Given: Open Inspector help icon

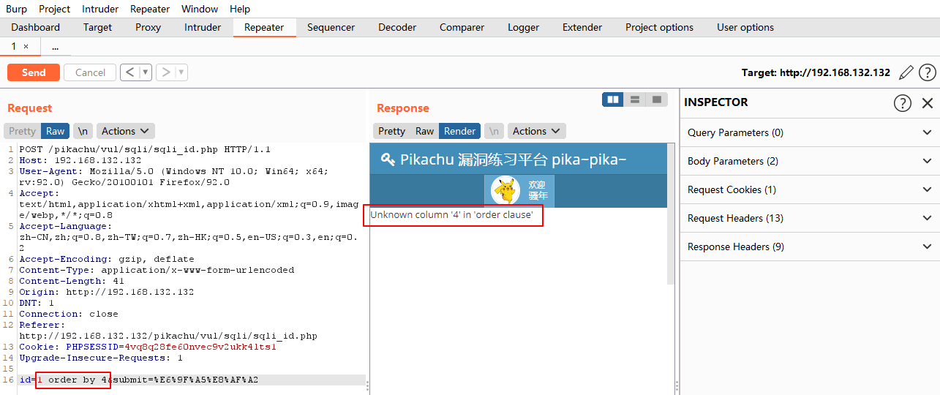Looking at the screenshot, I should click(903, 103).
